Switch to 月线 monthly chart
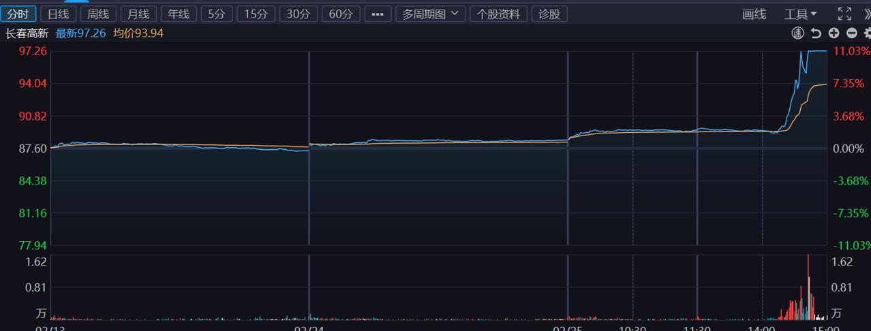The width and height of the screenshot is (871, 331). pyautogui.click(x=139, y=14)
